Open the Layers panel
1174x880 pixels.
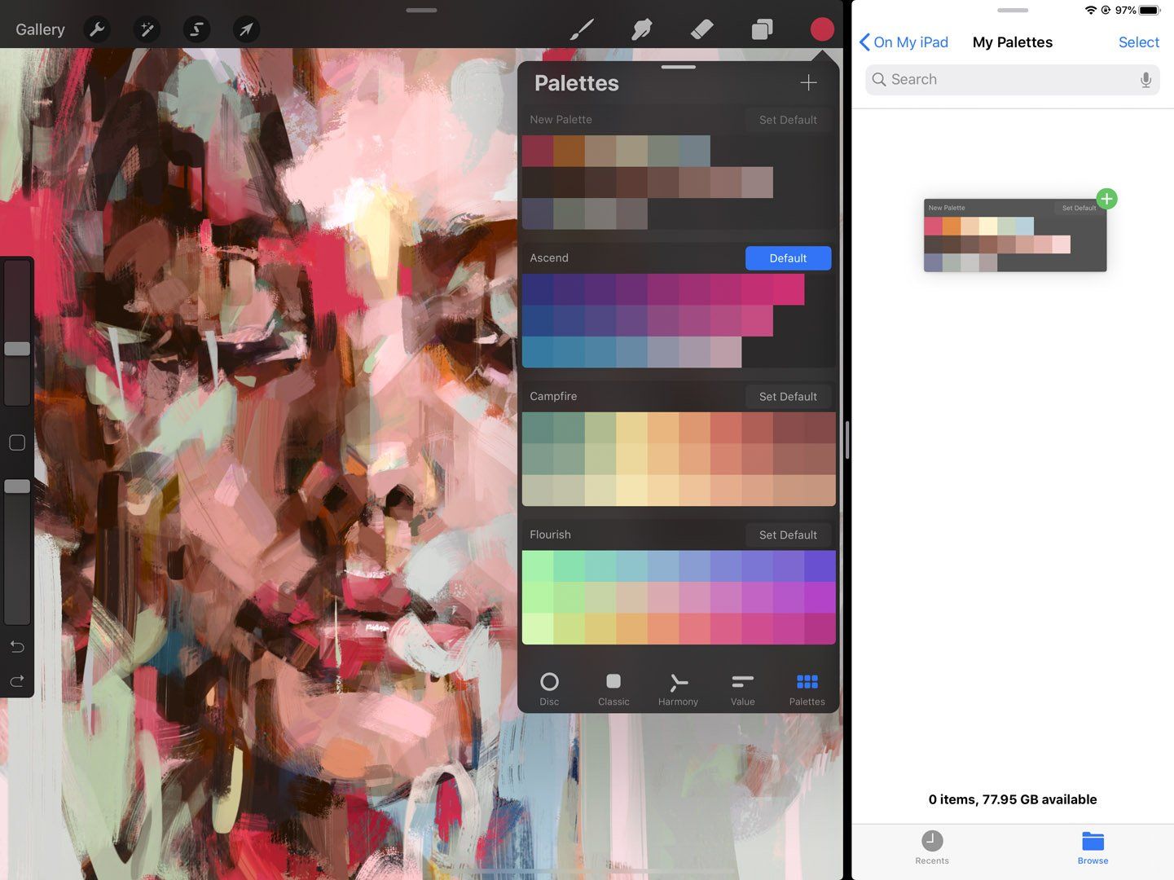(x=762, y=29)
